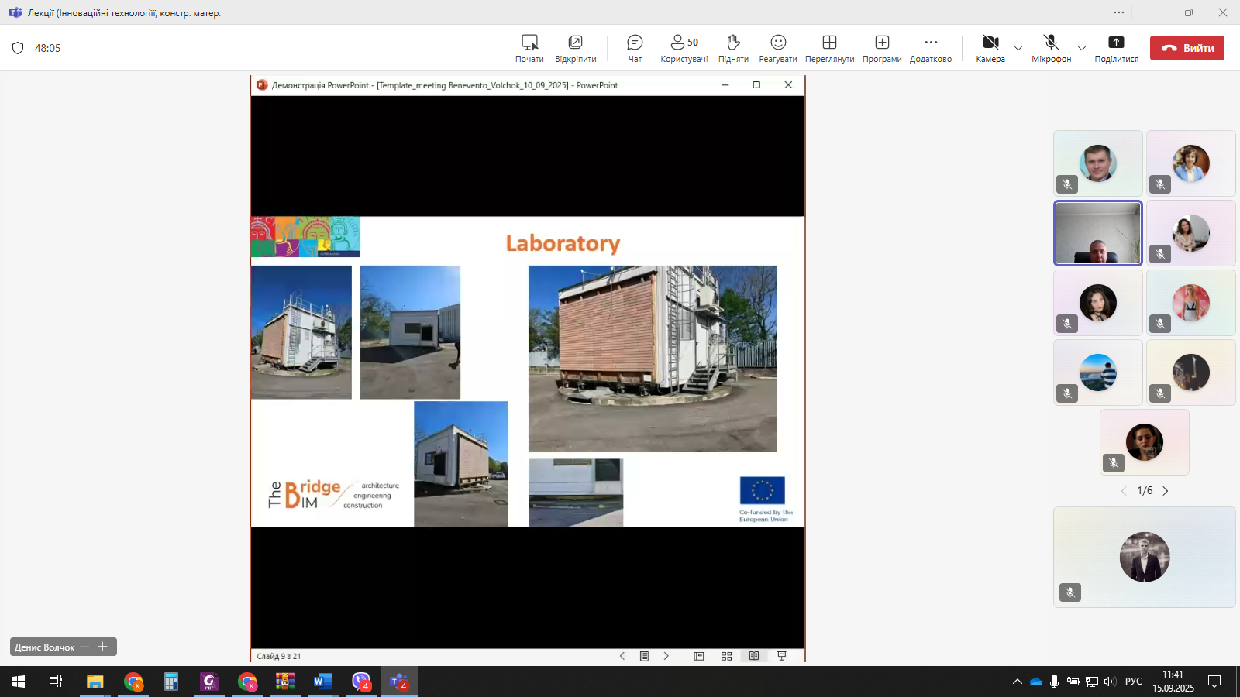Expand microphone options dropdown arrow
This screenshot has width=1240, height=697.
[1082, 48]
